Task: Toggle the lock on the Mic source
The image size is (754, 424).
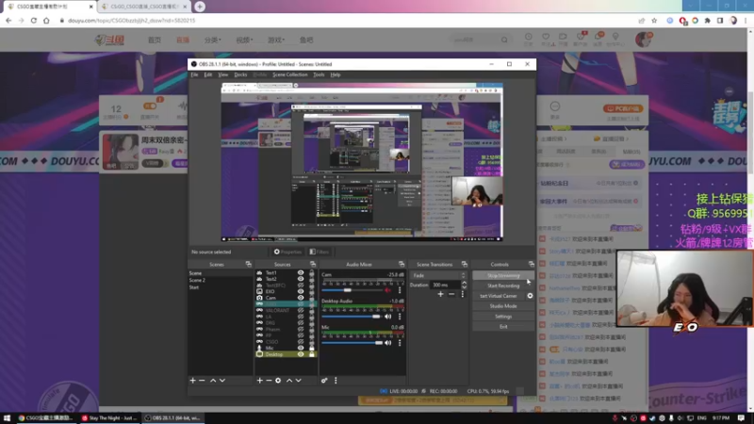Action: (312, 348)
